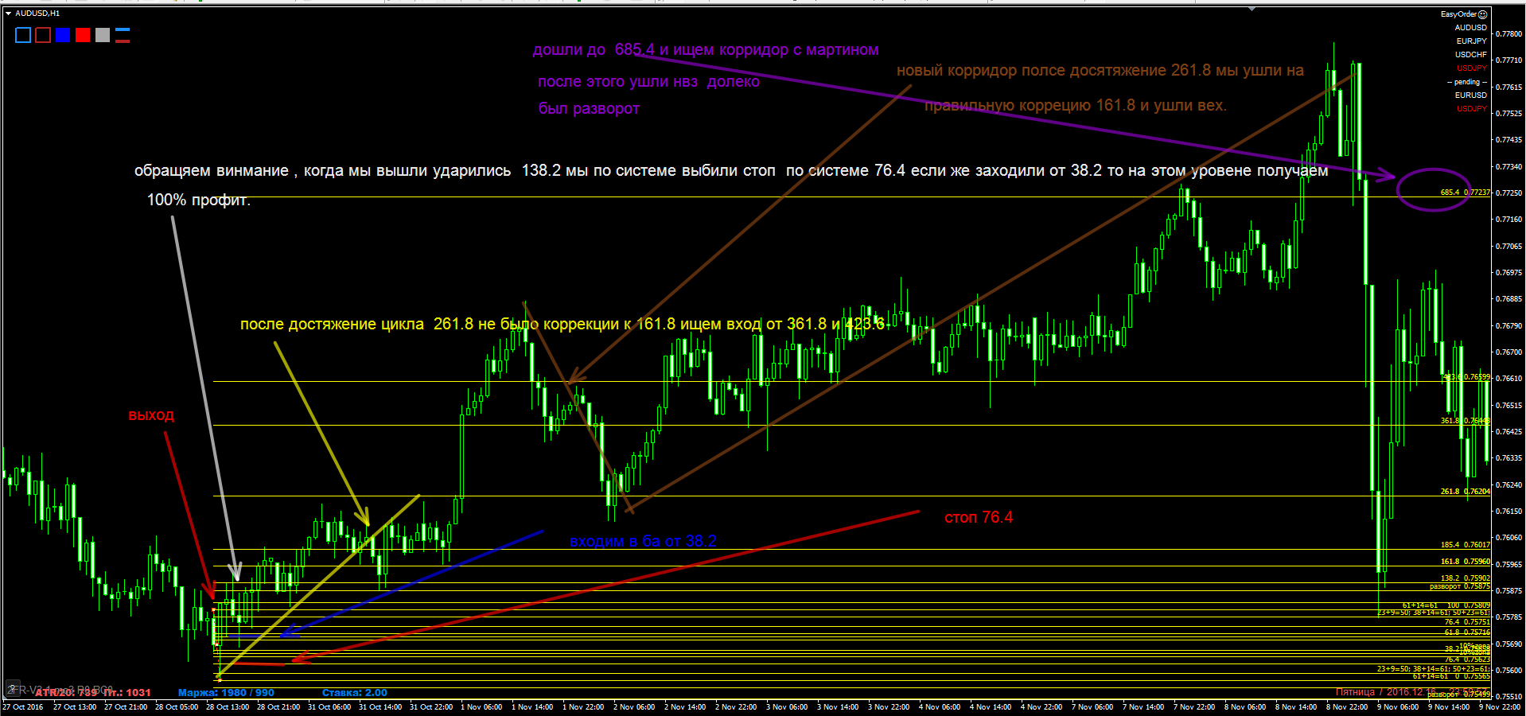Click the 'Маржа: 1980 / 990' readout
1526x716 pixels.
(x=226, y=693)
